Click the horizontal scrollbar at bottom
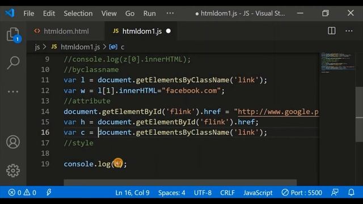This screenshot has height=204, width=363. pyautogui.click(x=180, y=182)
